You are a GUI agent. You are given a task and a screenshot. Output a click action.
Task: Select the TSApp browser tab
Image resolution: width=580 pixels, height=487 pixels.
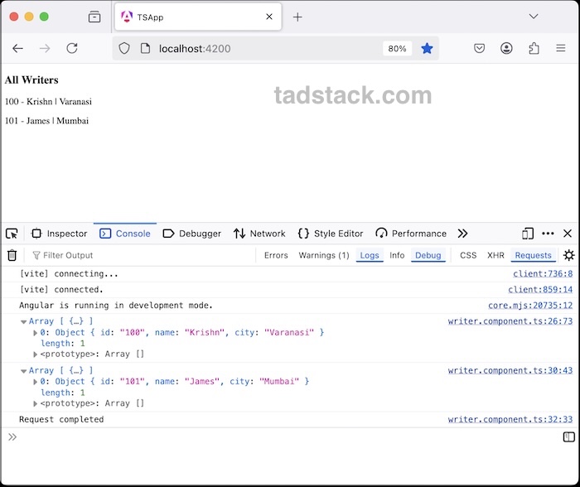point(198,17)
